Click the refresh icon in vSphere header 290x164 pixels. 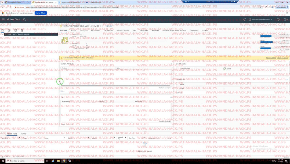[245, 19]
